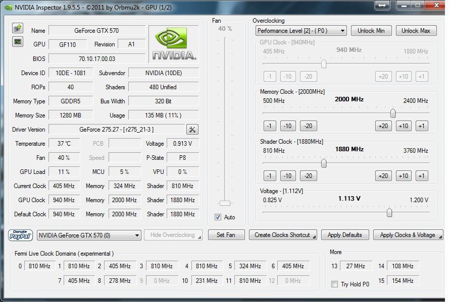Click the Device ID 10DE - 1081 field
The width and height of the screenshot is (452, 302).
tap(71, 73)
